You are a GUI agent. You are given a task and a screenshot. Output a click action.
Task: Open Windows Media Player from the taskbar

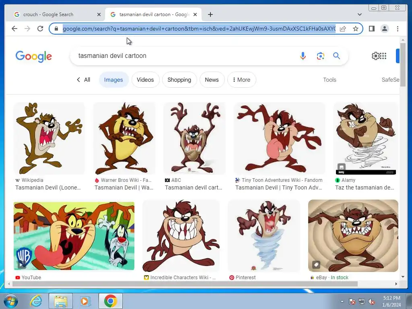pos(85,301)
